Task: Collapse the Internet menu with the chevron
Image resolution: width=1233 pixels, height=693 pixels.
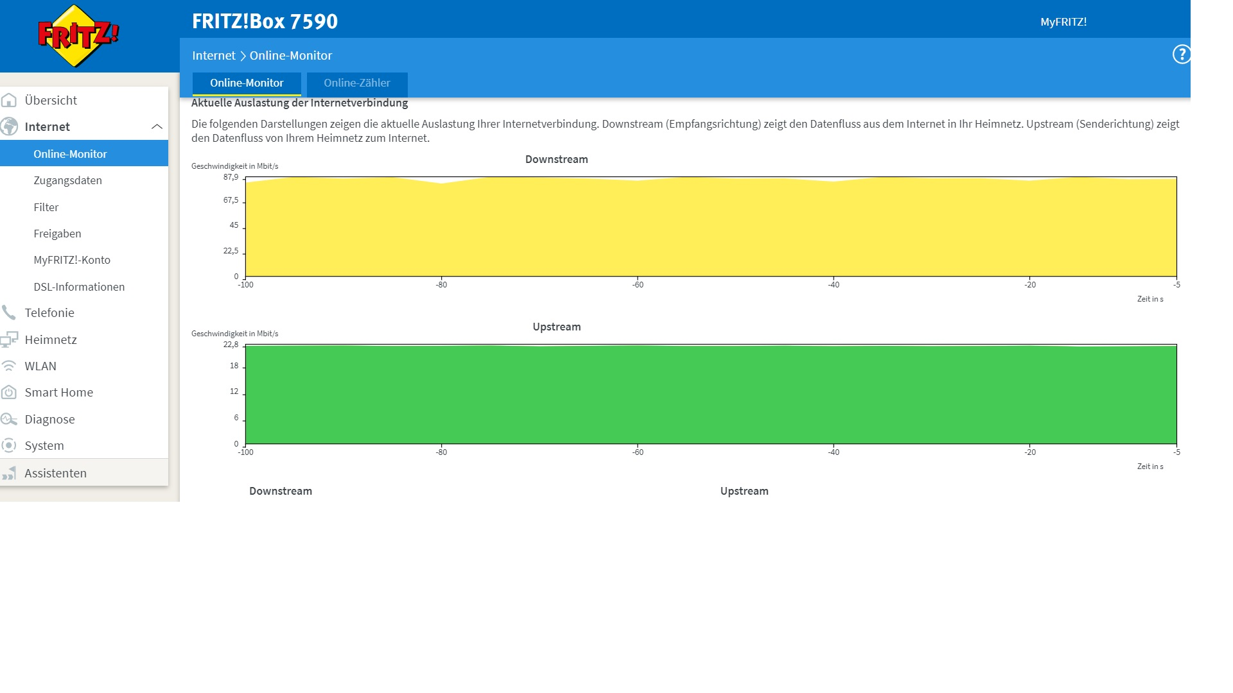Action: click(x=157, y=126)
